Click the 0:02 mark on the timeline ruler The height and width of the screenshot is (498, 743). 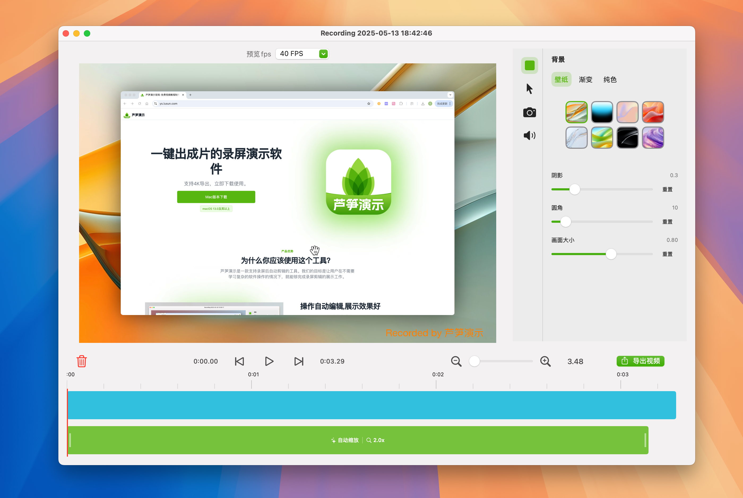(438, 374)
